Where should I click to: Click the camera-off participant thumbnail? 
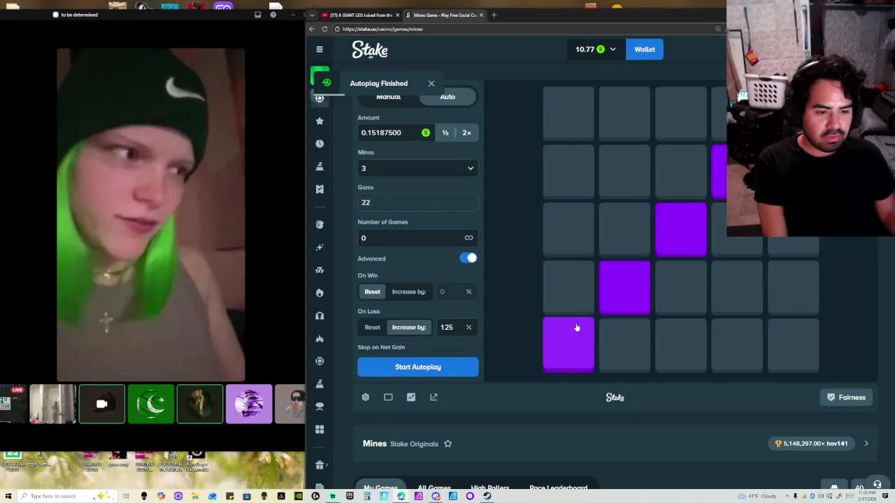tap(102, 404)
